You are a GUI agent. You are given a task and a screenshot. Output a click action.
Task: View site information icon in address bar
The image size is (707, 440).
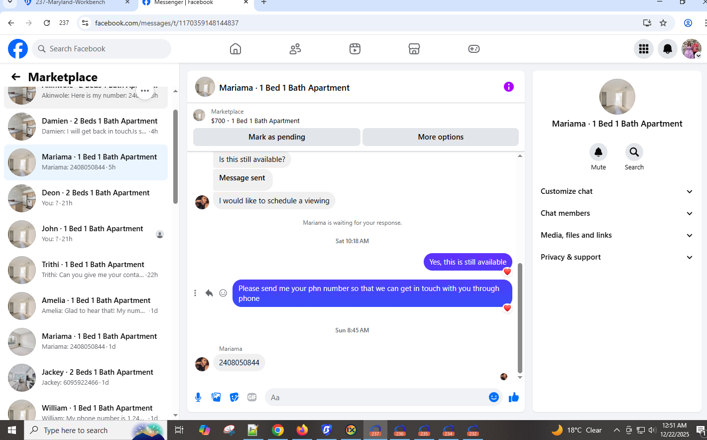(x=85, y=23)
